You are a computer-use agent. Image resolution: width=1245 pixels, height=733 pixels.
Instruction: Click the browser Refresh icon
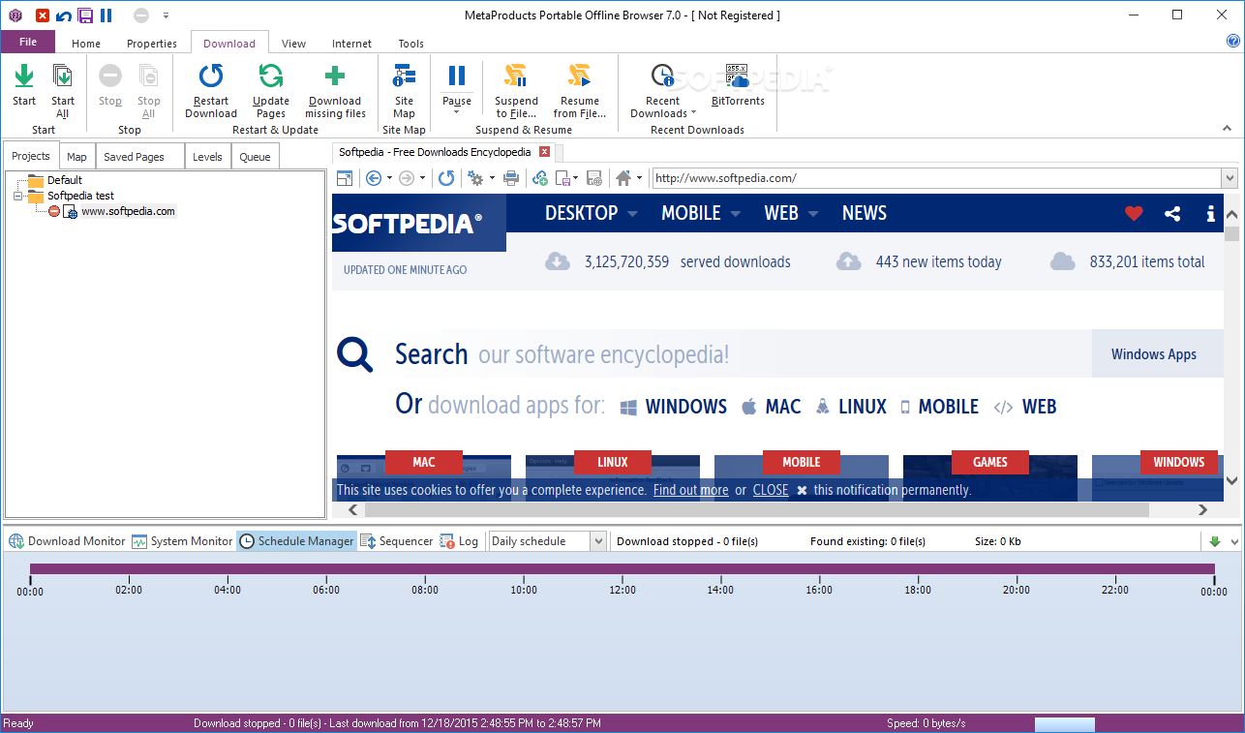(x=446, y=178)
